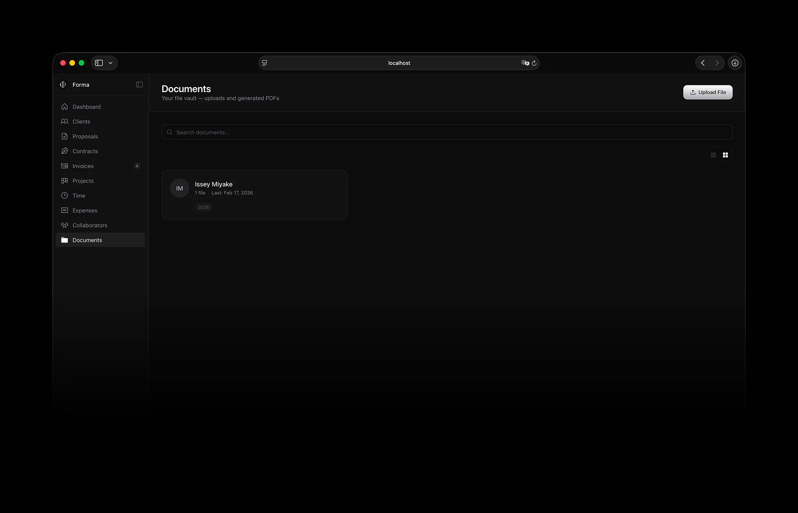Open the Dashboard page
Viewport: 798px width, 513px height.
86,107
